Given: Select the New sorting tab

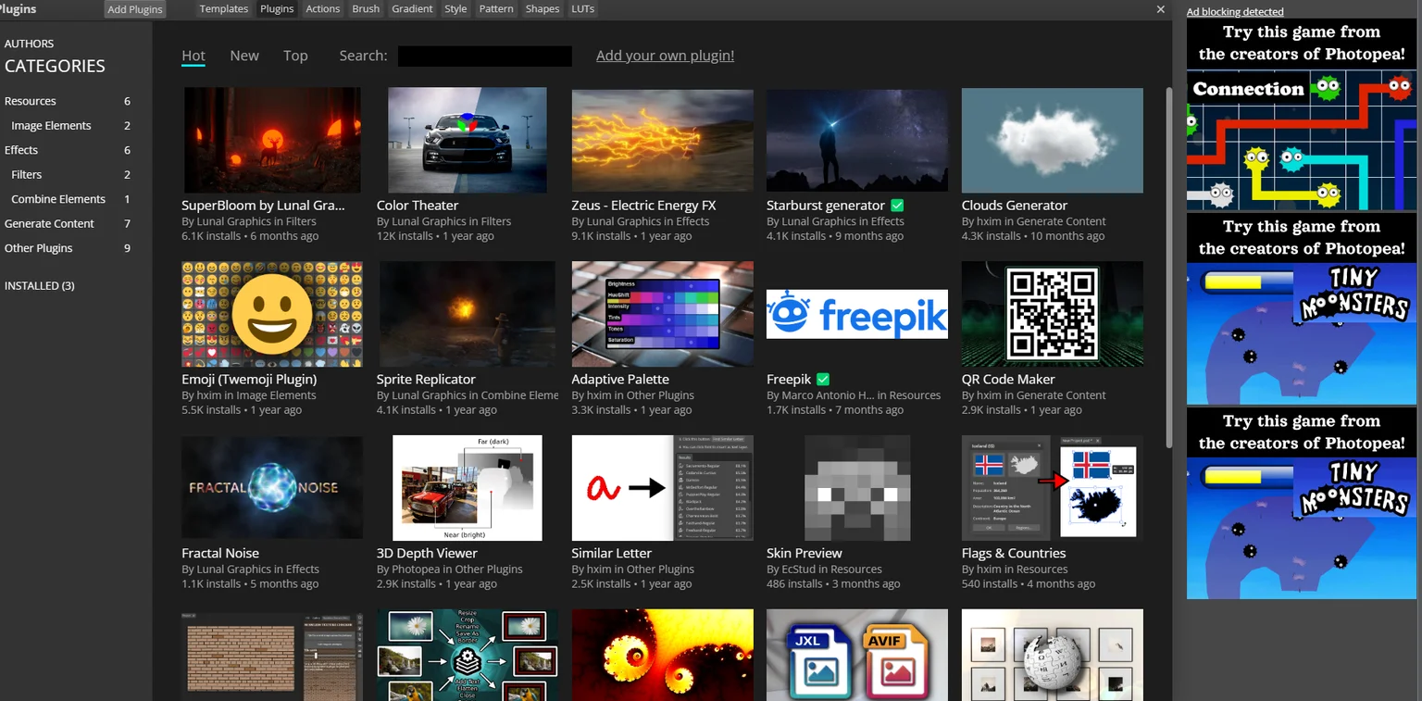Looking at the screenshot, I should (x=244, y=56).
